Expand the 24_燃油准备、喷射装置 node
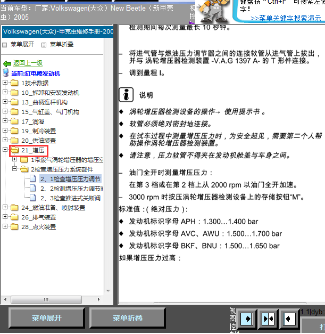Screen dimensions: 325x334 coord(5,207)
